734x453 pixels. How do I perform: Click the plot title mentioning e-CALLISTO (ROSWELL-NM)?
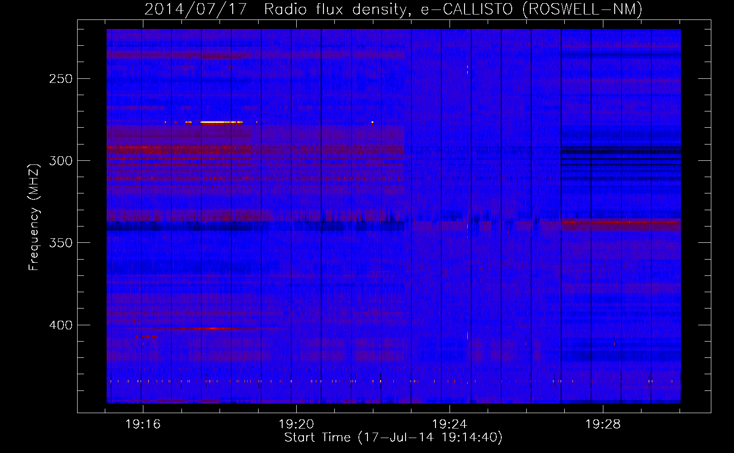[x=393, y=9]
